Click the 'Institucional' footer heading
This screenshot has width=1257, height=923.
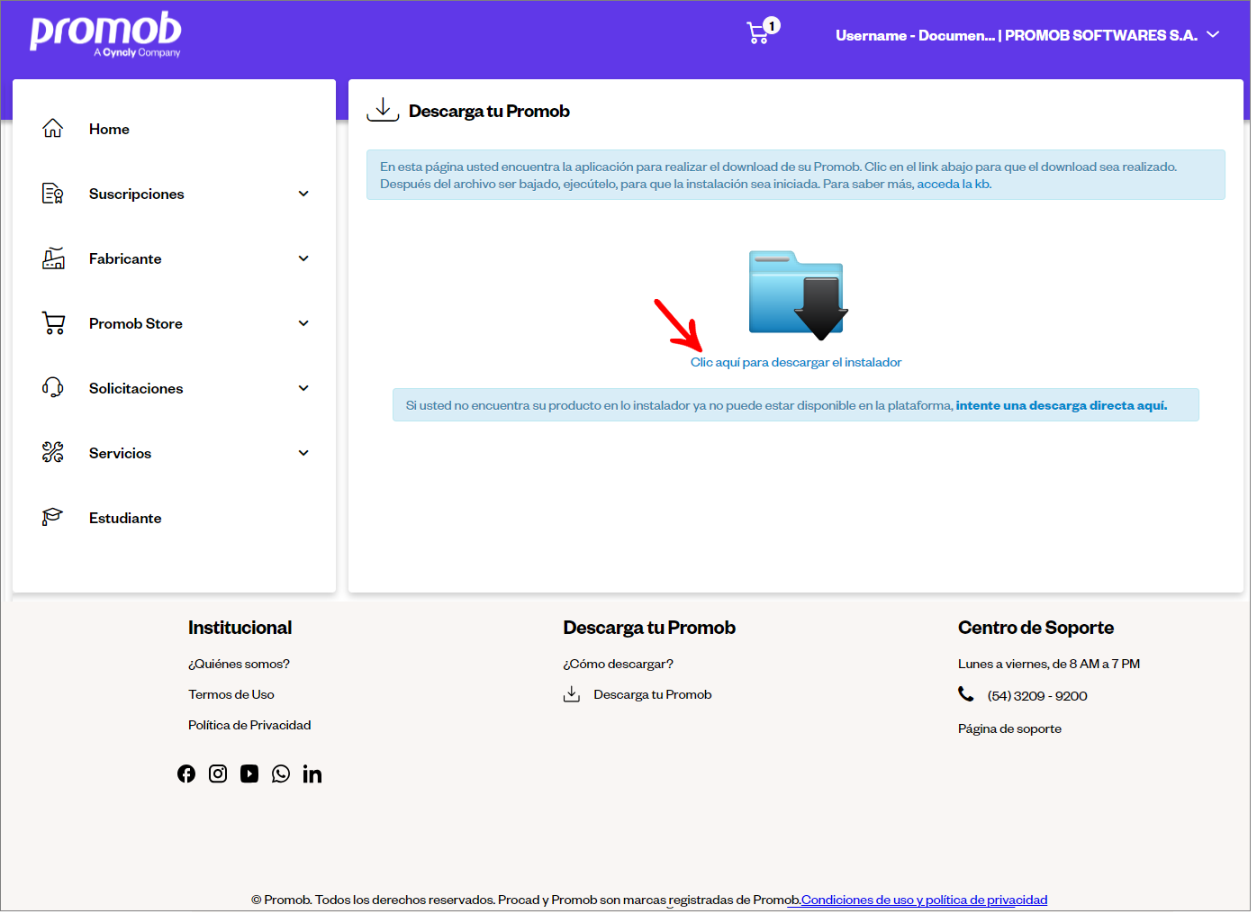240,628
